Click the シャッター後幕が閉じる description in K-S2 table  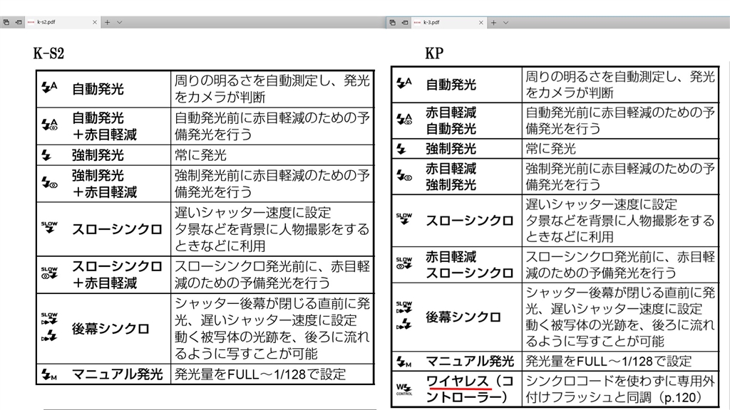[272, 329]
